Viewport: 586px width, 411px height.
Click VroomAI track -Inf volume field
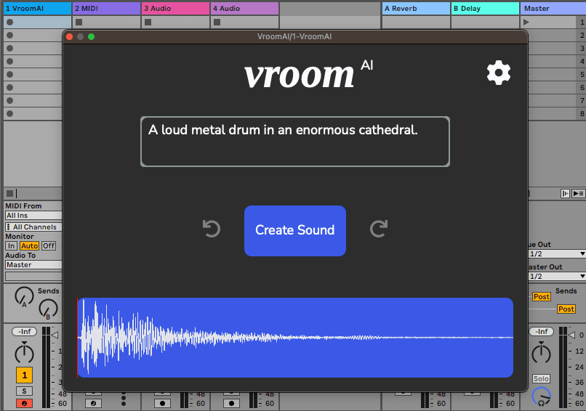[x=24, y=332]
